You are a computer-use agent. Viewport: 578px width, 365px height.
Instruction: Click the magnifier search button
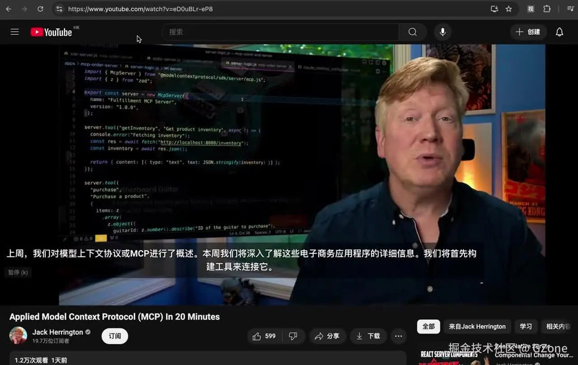point(412,32)
